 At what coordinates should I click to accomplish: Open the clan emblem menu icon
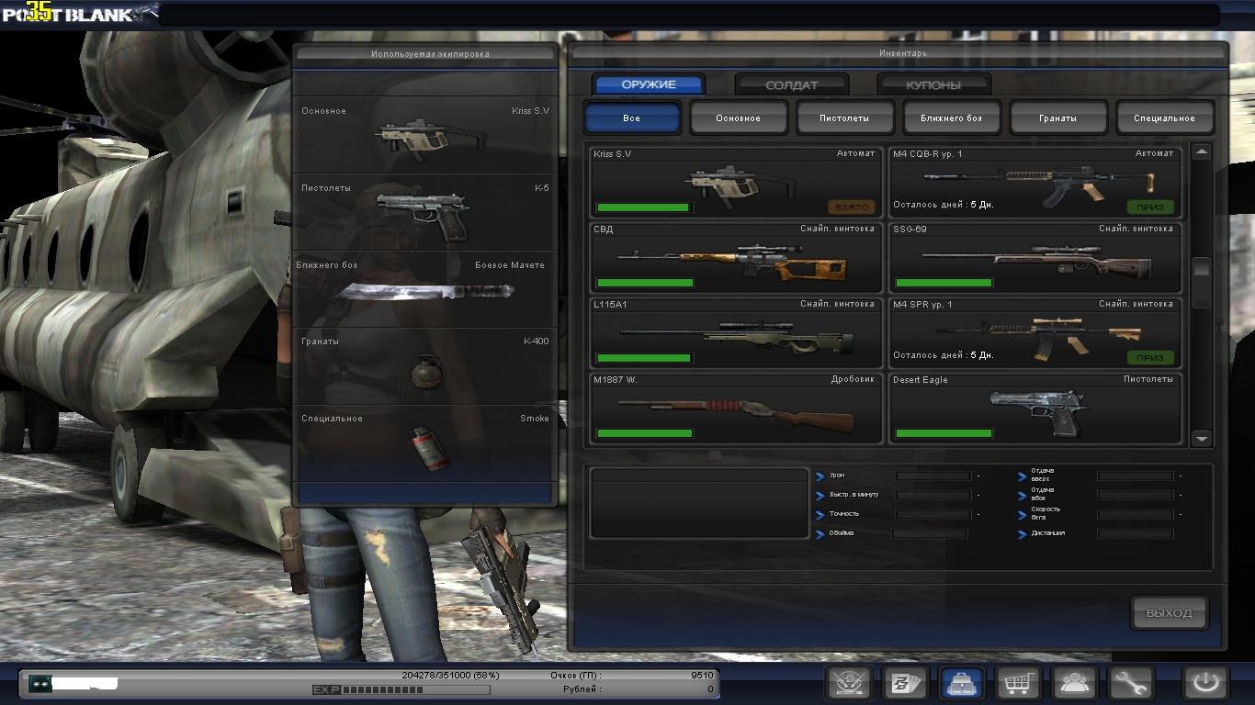coord(848,683)
